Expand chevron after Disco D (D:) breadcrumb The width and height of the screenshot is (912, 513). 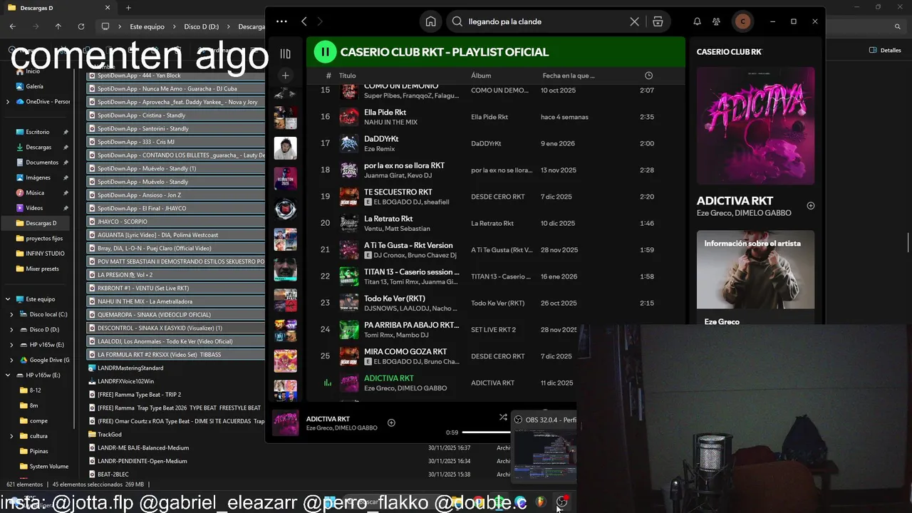[x=229, y=26]
